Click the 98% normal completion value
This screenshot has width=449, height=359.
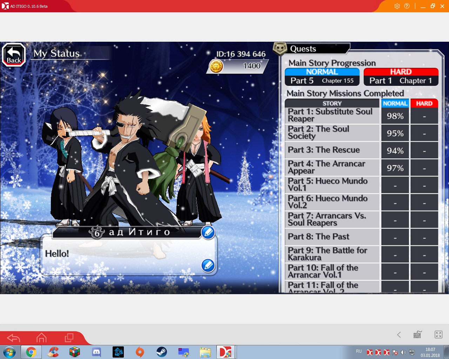[395, 116]
